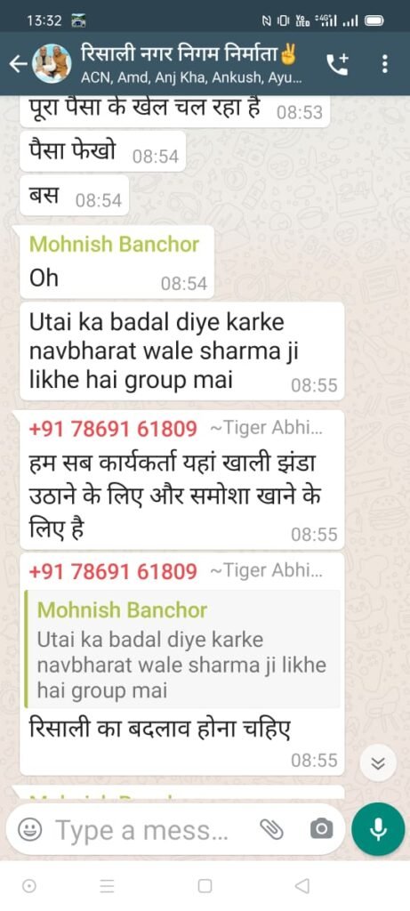Tap the green microphone voice message button
This screenshot has width=410, height=911.
(378, 829)
